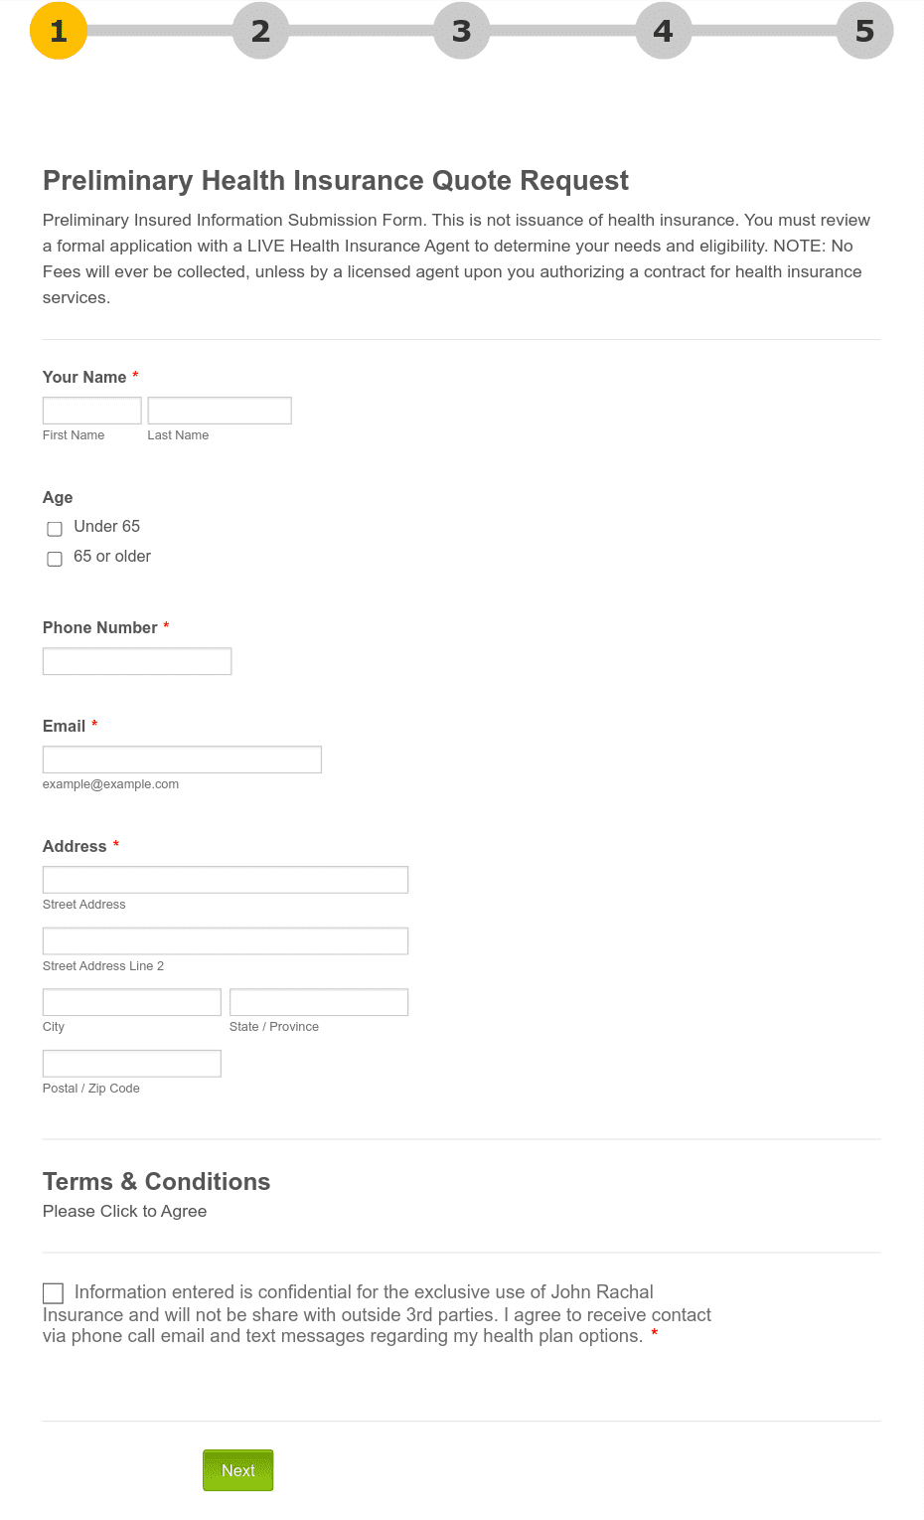Select the City text box
Screen dimensions: 924x1520
132,1002
